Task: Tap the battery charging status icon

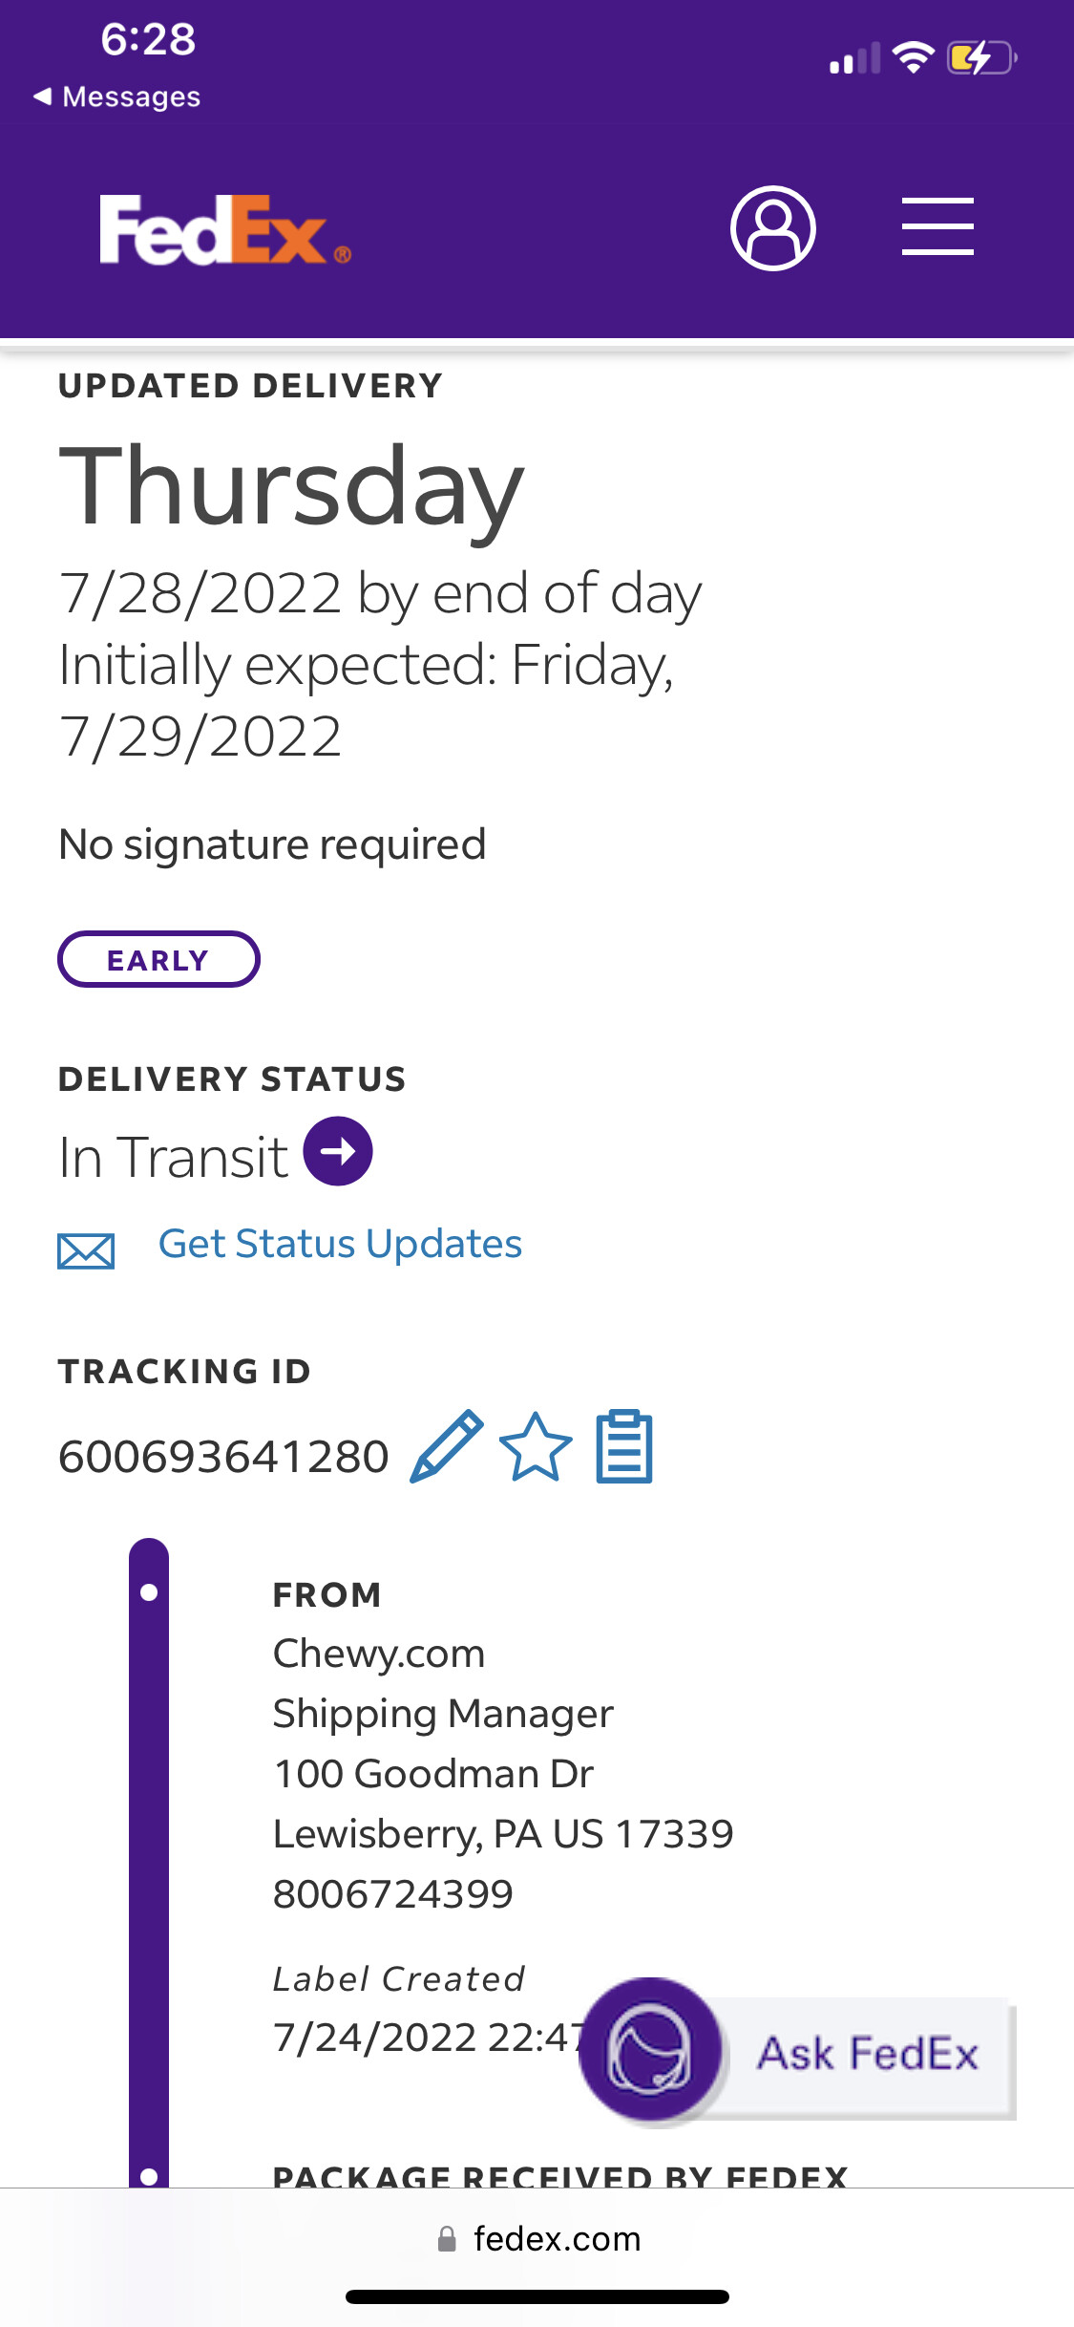Action: [981, 58]
